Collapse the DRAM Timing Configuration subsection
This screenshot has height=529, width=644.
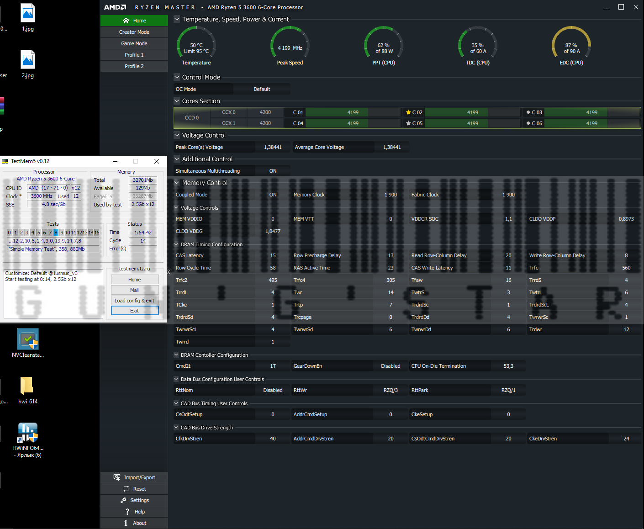click(x=176, y=244)
